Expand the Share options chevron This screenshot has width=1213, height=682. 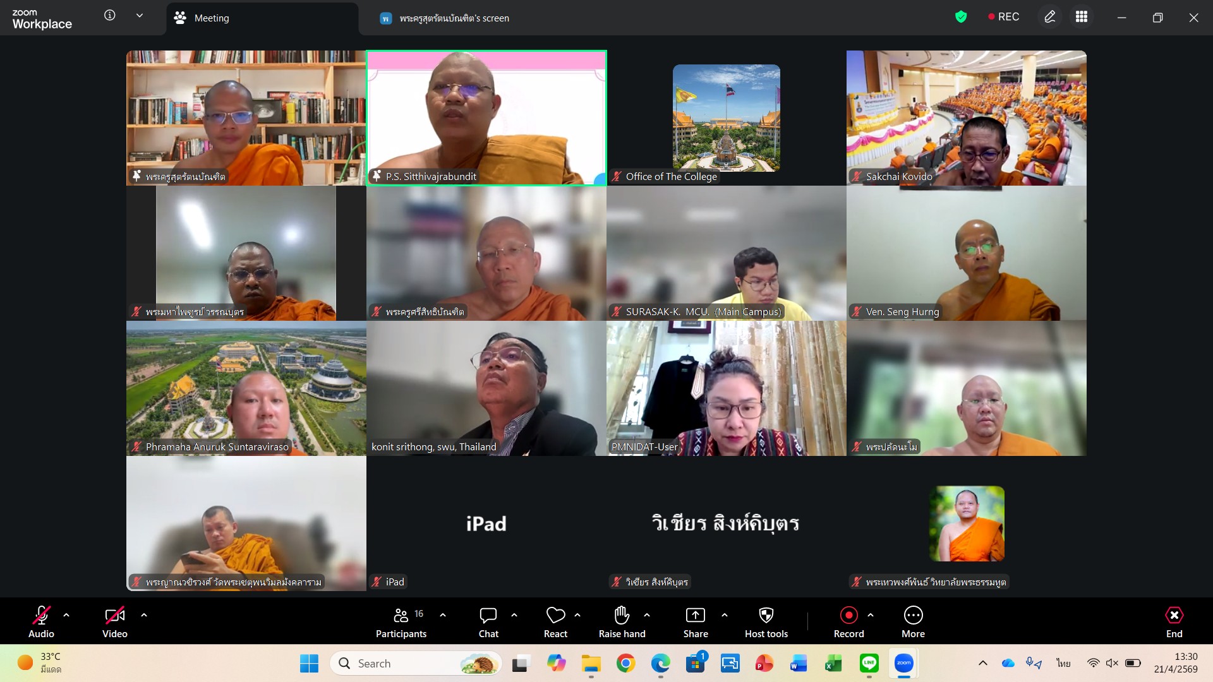click(724, 614)
